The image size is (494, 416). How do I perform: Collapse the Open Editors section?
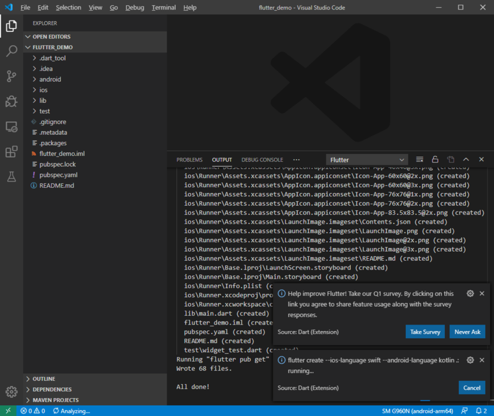point(95,36)
